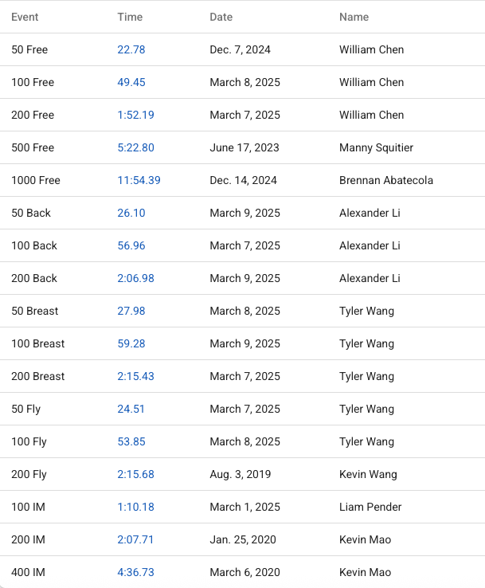Click the 200 IM time 2:07.71
485x588 pixels.
[135, 539]
